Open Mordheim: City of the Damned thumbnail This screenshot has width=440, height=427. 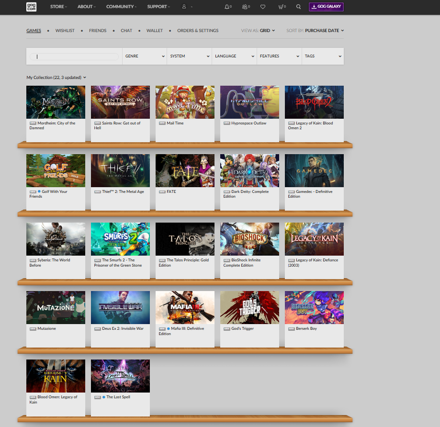[56, 102]
